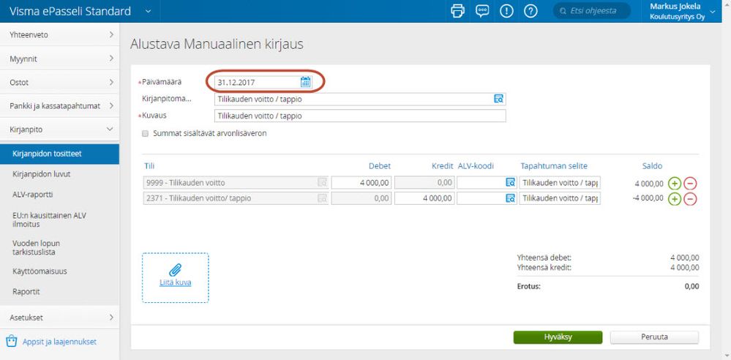Image resolution: width=731 pixels, height=360 pixels.
Task: Click the printer icon in the header
Action: point(458,11)
